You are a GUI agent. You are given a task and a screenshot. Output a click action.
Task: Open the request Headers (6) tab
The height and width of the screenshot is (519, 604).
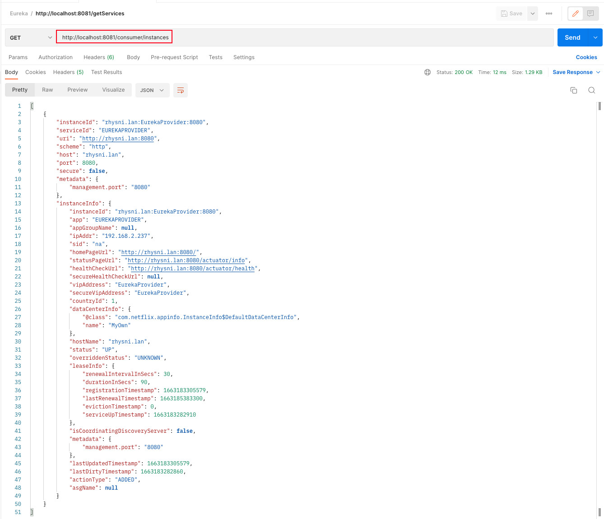pos(99,57)
